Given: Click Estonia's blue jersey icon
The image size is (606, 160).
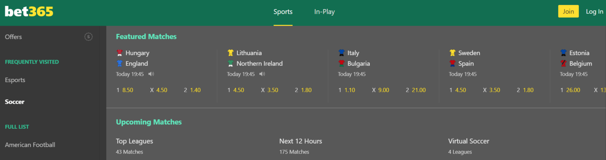Looking at the screenshot, I should point(564,53).
